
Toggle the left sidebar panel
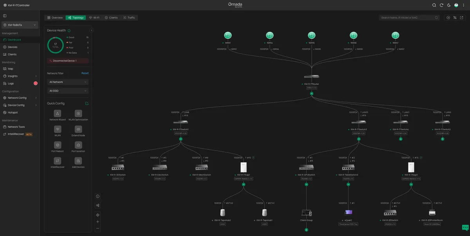click(5, 16)
